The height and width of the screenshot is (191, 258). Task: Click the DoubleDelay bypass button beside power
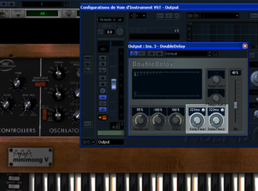[142, 54]
